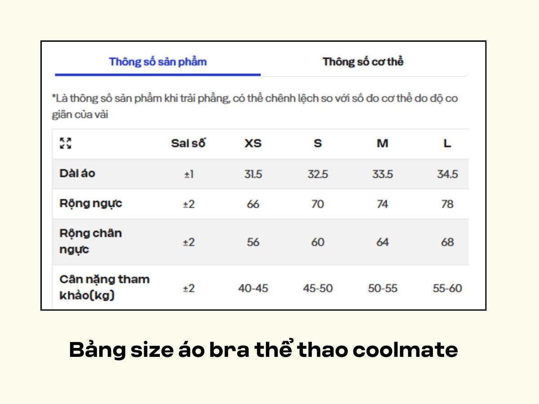This screenshot has height=404, width=539.
Task: Click the 'Sai số' column header
Action: coord(189,144)
